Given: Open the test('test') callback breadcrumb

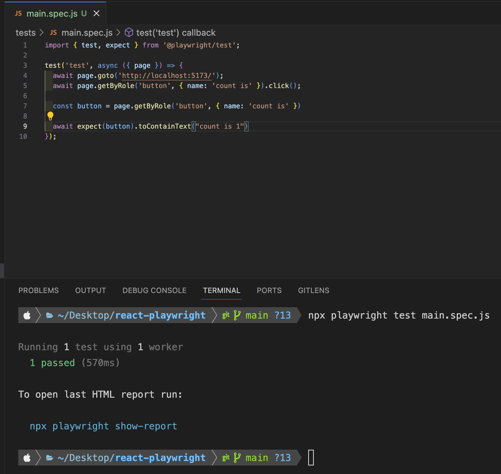Looking at the screenshot, I should [175, 32].
